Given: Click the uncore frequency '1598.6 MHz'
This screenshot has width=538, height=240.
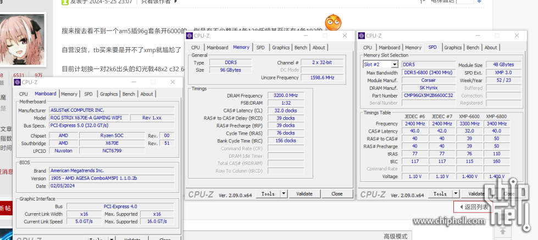Looking at the screenshot, I should tap(322, 78).
